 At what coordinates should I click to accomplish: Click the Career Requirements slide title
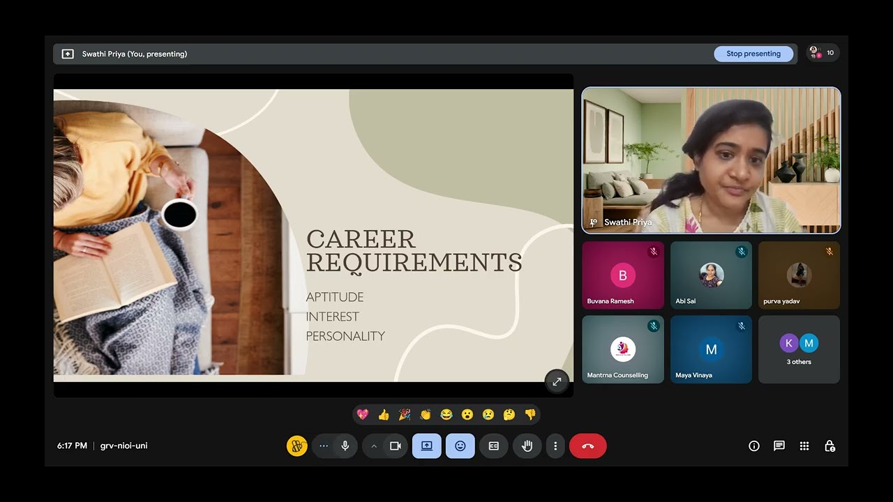click(414, 251)
